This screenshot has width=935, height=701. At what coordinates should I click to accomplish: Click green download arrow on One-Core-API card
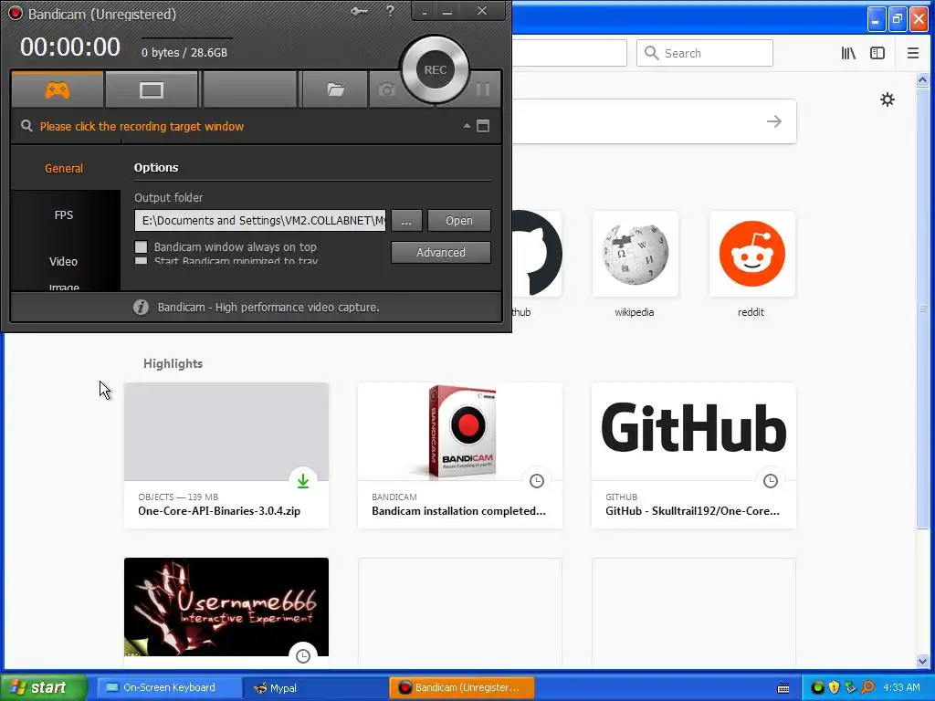coord(303,480)
